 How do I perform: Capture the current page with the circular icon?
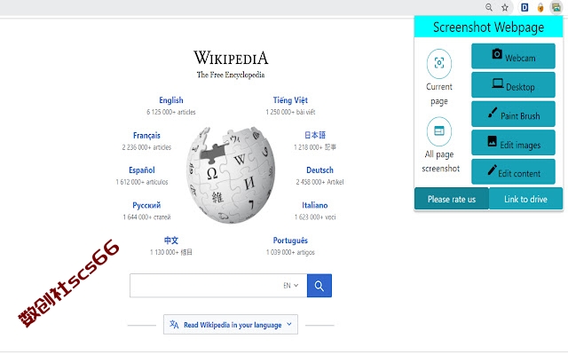coord(439,63)
